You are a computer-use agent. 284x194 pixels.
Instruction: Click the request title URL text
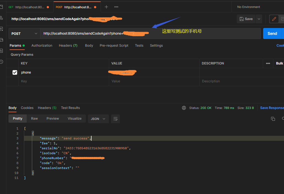67,19
